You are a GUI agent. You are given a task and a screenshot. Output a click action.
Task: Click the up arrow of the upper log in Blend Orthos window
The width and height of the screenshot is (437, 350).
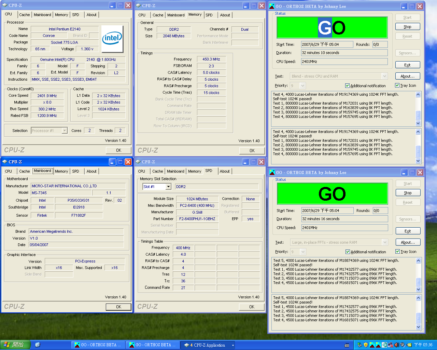[418, 95]
